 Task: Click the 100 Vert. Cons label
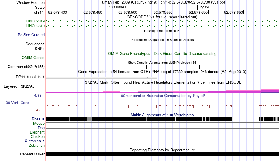click(x=16, y=103)
